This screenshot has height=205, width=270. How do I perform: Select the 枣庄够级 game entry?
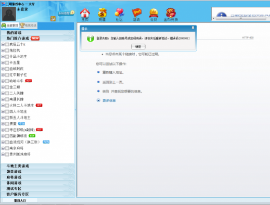click(22, 130)
